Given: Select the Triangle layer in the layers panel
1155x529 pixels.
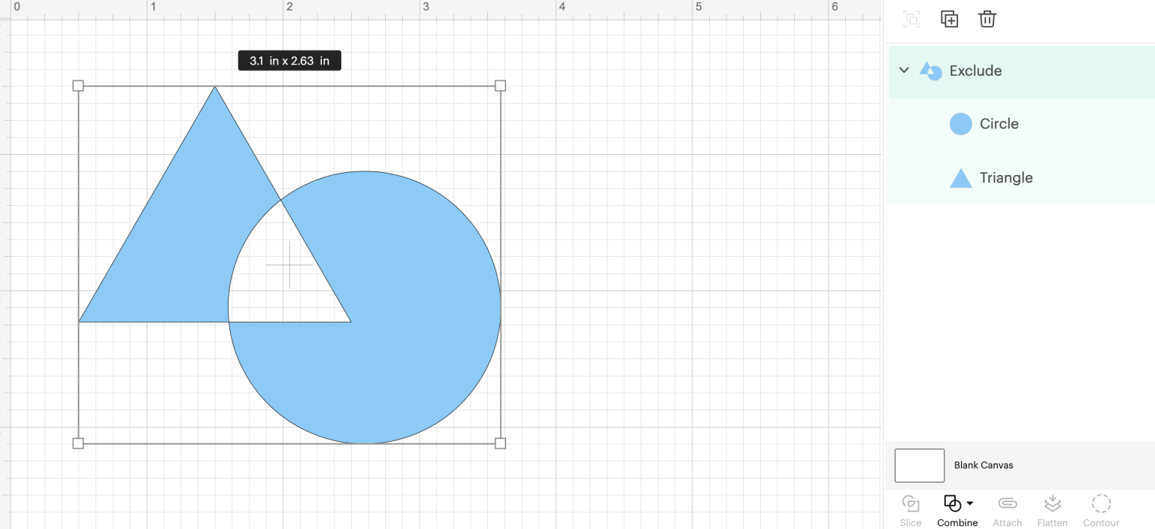Looking at the screenshot, I should (1005, 177).
